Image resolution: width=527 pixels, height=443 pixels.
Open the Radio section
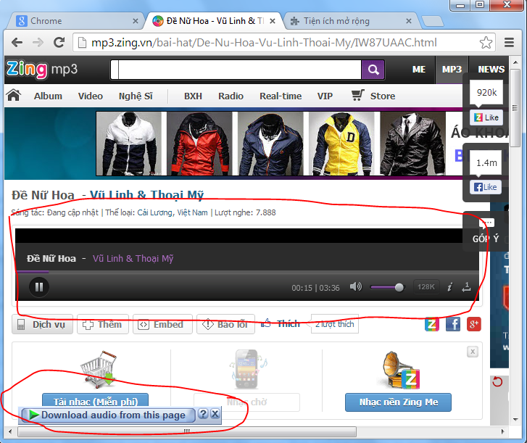click(x=231, y=96)
